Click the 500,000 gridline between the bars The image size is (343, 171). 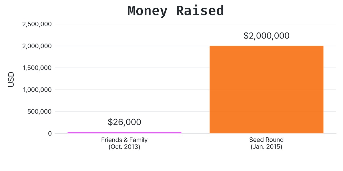(196, 111)
